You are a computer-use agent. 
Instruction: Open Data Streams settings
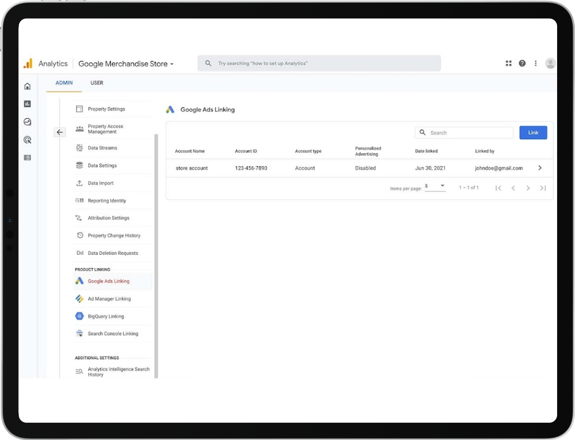click(x=102, y=148)
